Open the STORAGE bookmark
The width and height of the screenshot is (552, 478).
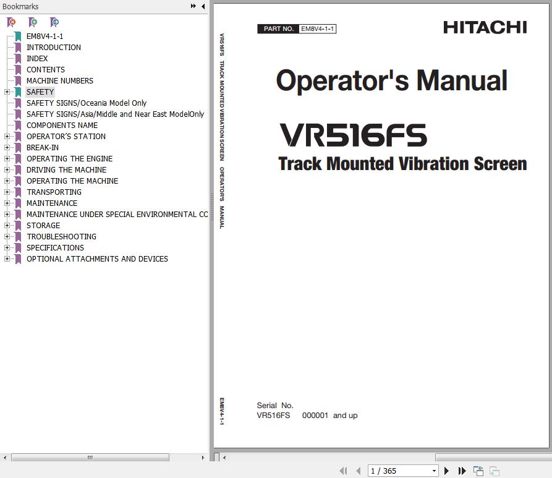click(43, 226)
